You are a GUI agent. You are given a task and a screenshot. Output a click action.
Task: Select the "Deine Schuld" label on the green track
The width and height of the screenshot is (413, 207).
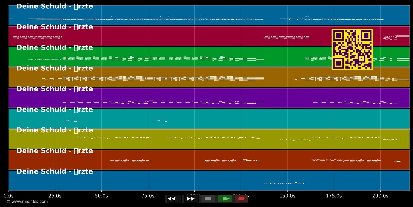(55, 47)
